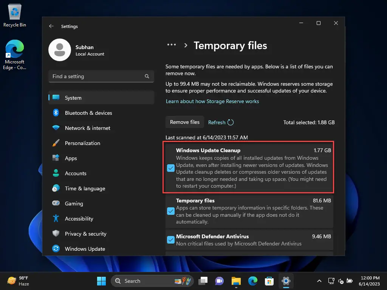Viewport: 387px width, 290px height.
Task: Open Time & language settings label
Action: tap(85, 188)
